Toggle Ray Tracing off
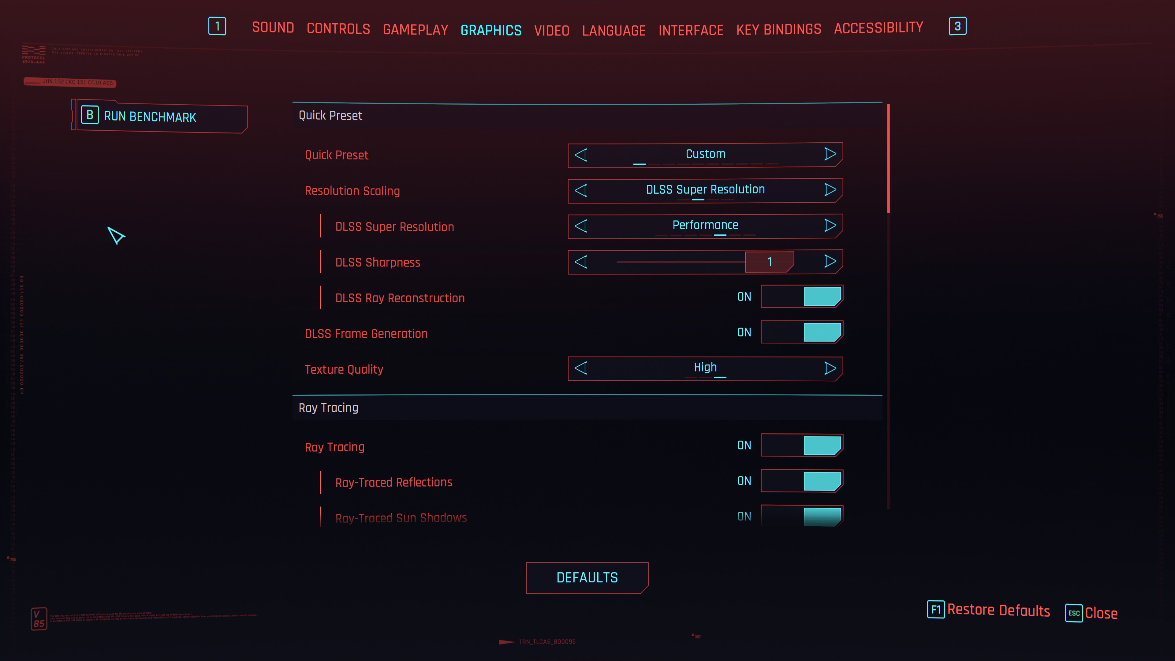This screenshot has height=661, width=1175. click(x=801, y=446)
